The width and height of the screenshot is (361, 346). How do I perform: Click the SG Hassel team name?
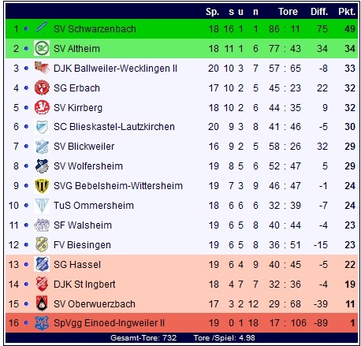[77, 264]
